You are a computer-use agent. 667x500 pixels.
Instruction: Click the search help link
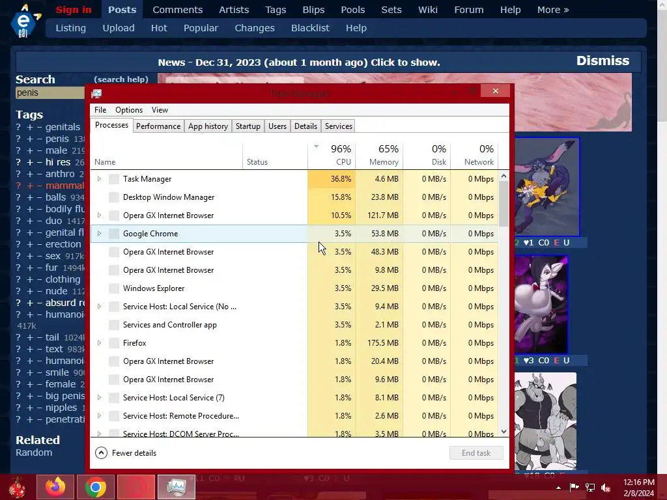point(121,79)
